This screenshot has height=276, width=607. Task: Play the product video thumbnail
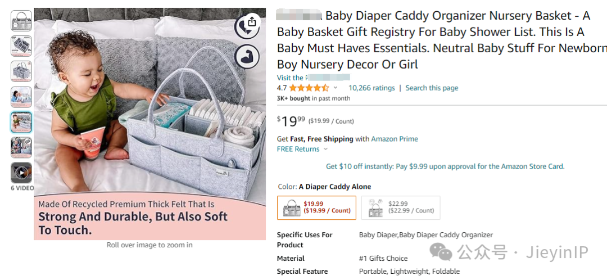tap(21, 173)
